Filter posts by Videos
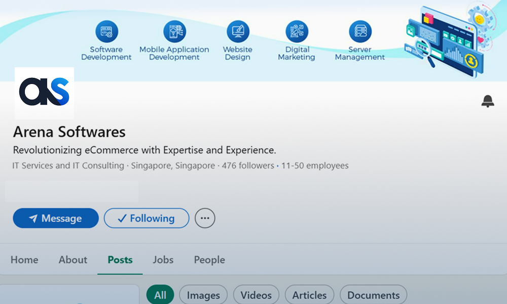507x304 pixels. [256, 295]
